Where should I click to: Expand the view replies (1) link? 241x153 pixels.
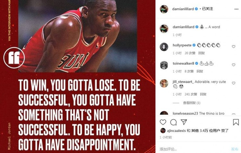[x=192, y=103]
